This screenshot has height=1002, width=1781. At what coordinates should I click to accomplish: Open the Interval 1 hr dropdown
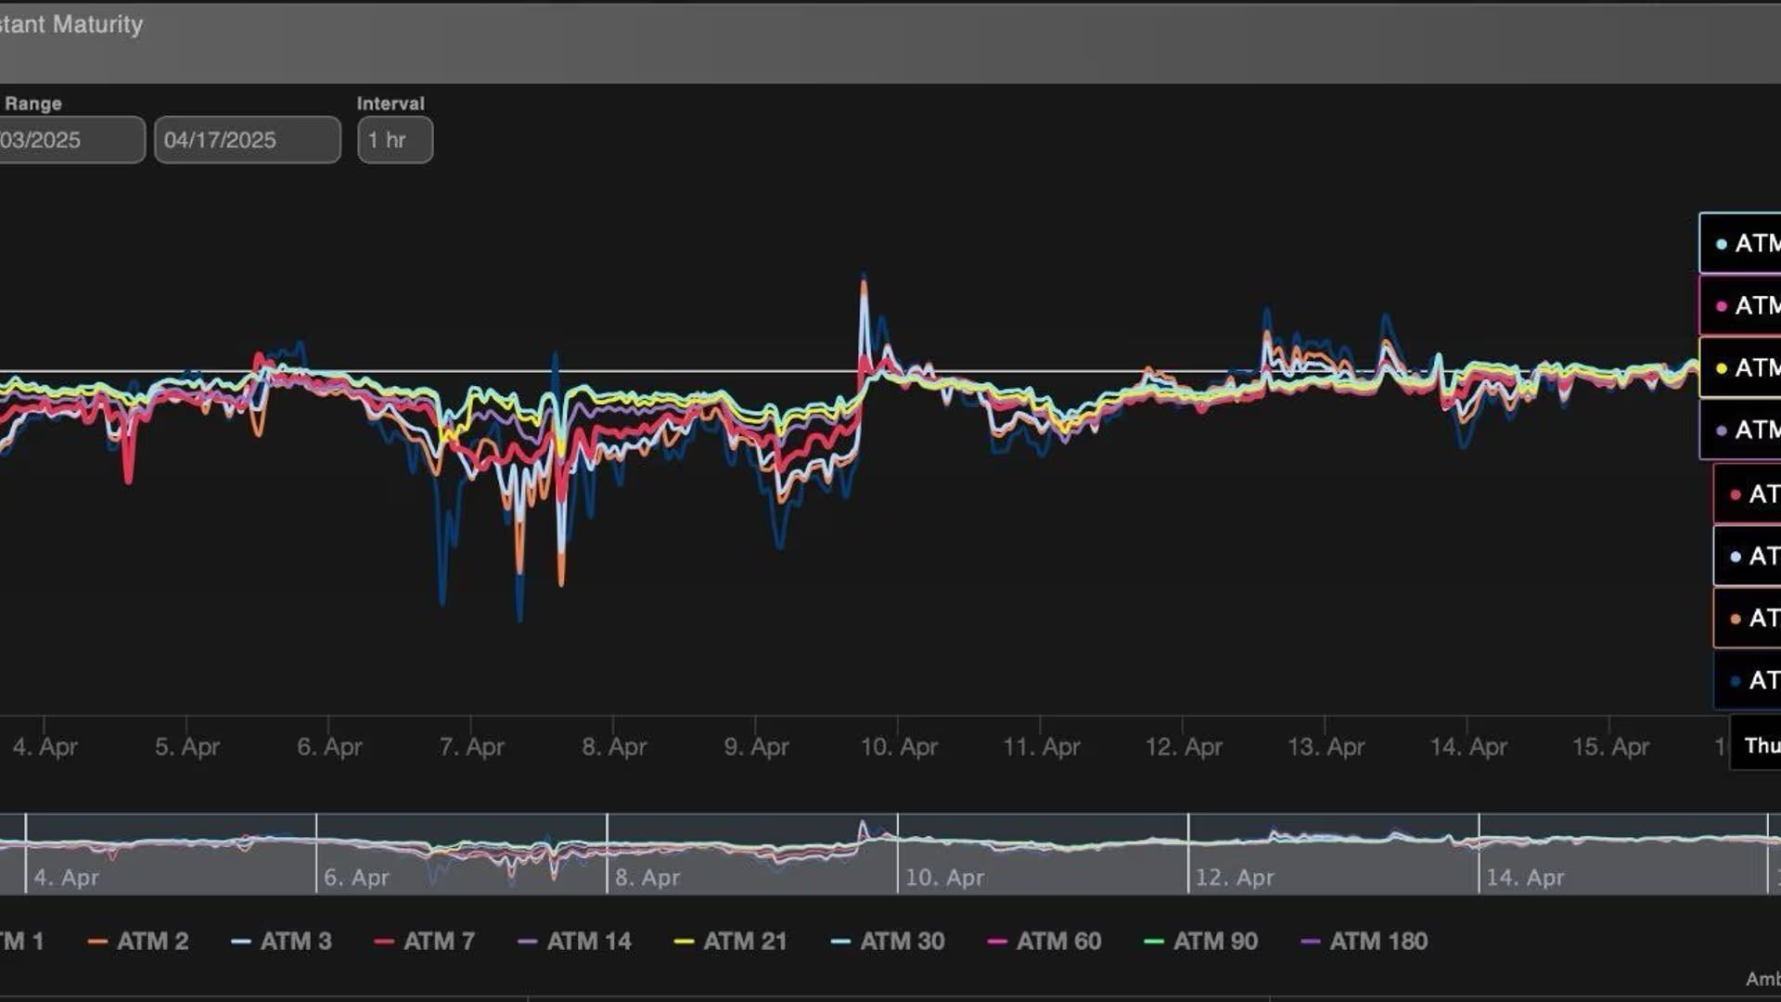click(x=395, y=140)
